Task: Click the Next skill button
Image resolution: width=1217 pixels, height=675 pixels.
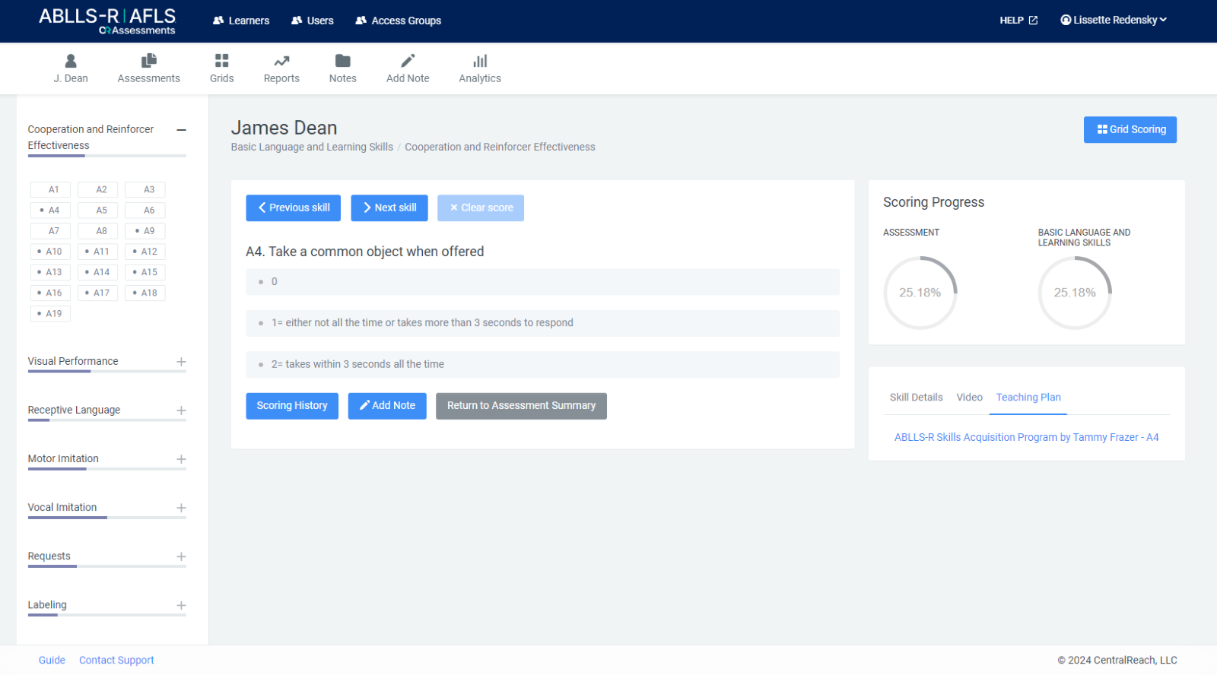Action: [x=389, y=208]
